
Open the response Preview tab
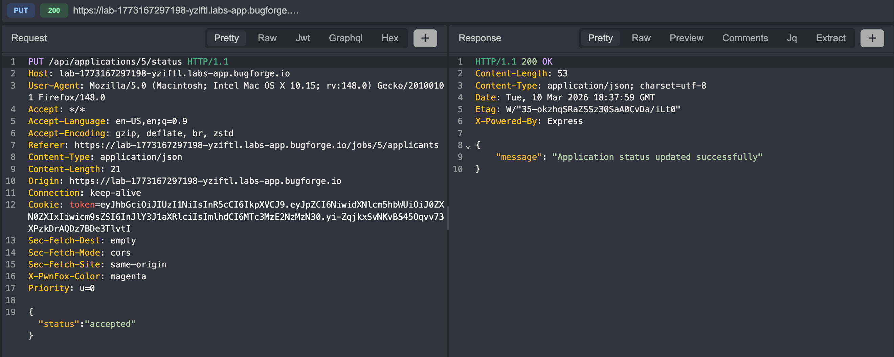(x=686, y=38)
